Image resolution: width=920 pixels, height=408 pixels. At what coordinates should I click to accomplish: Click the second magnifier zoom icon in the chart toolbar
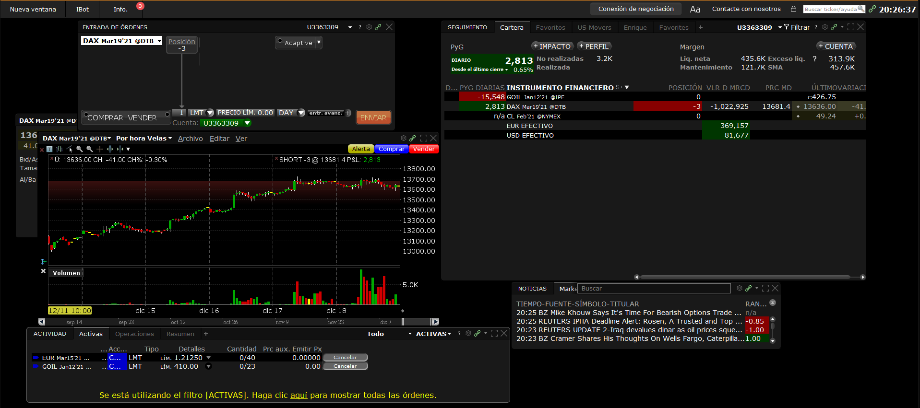pos(90,149)
